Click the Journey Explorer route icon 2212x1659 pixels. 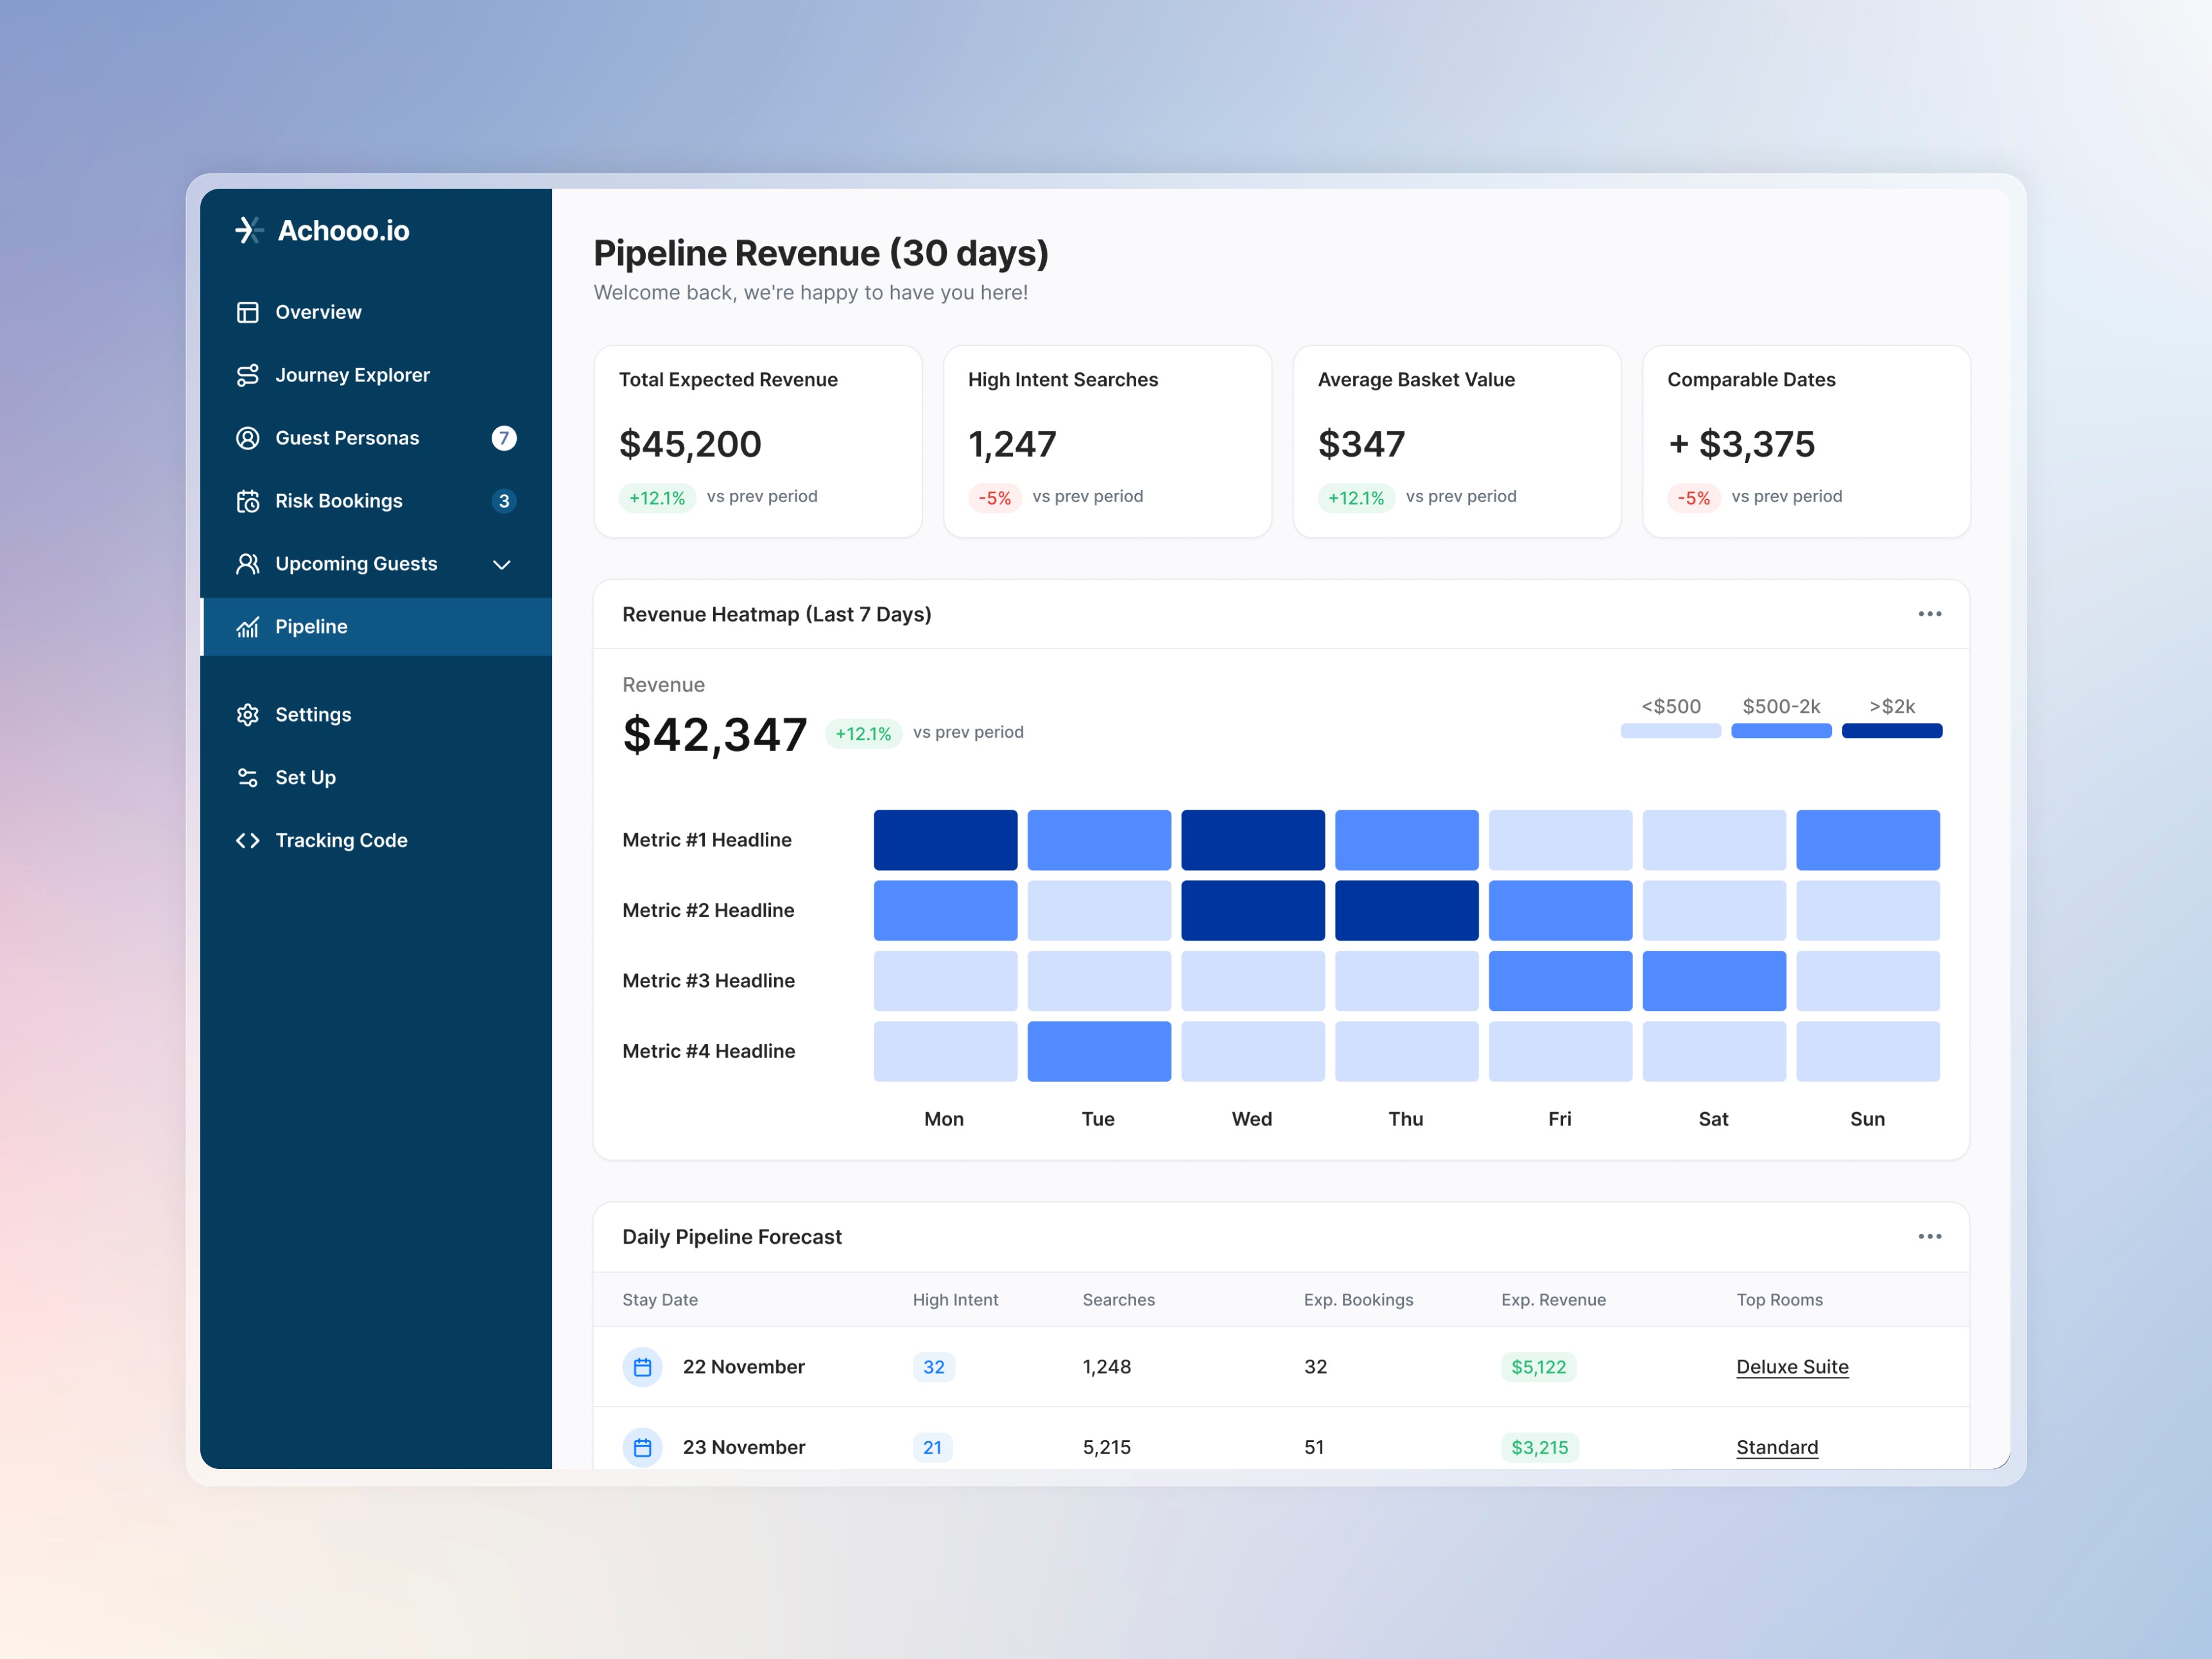(247, 375)
